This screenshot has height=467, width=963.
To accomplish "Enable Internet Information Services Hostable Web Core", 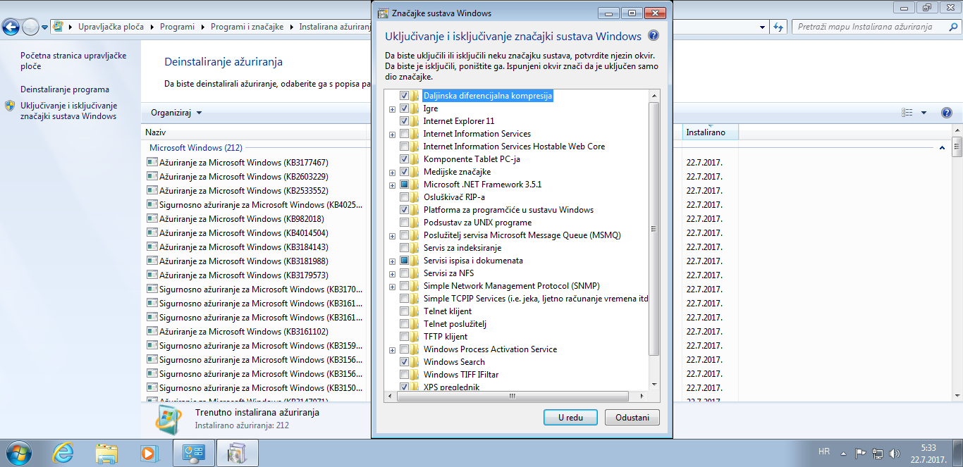I will point(404,147).
